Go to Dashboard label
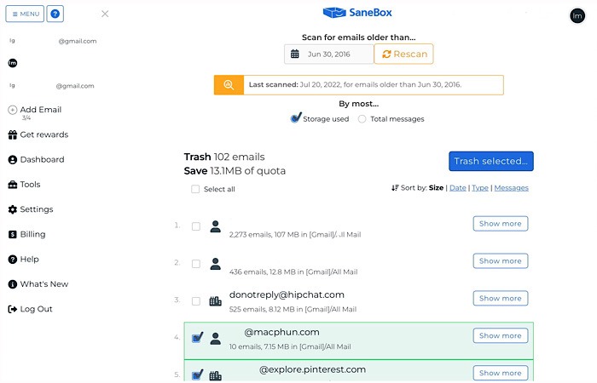Image resolution: width=597 pixels, height=383 pixels. tap(43, 160)
